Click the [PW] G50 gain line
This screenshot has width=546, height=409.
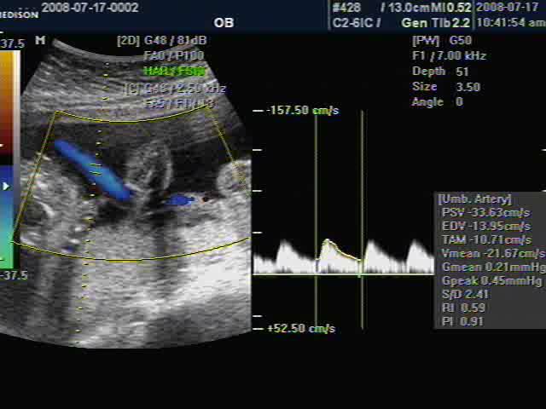tap(442, 40)
